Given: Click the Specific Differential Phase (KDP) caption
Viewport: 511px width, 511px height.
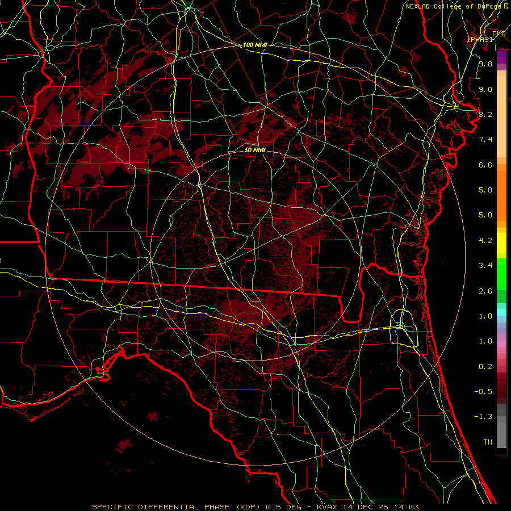Looking at the screenshot, I should pos(177,506).
